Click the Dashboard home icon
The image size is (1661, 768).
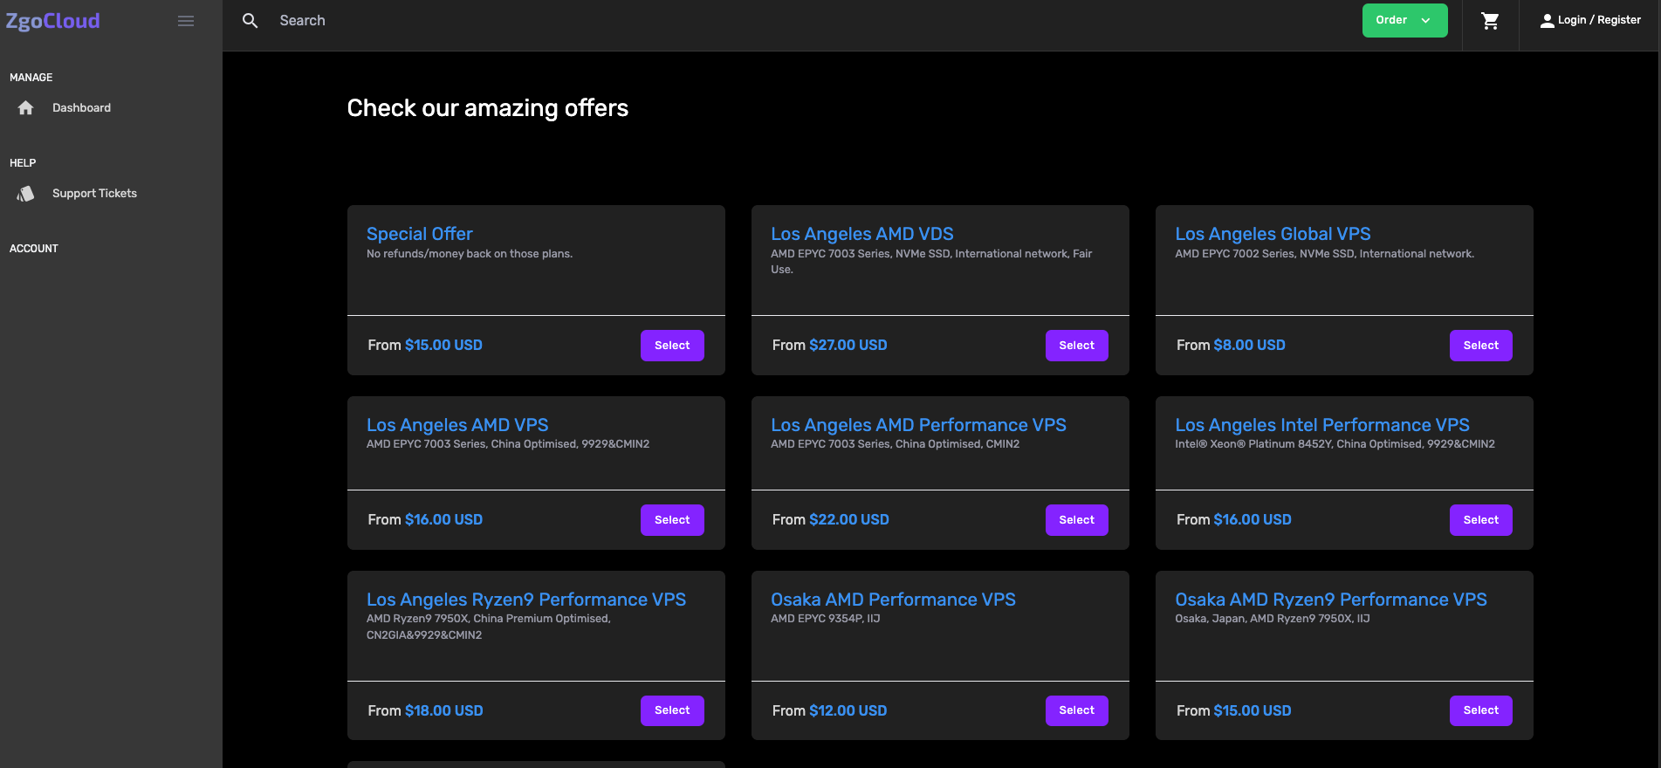point(26,108)
